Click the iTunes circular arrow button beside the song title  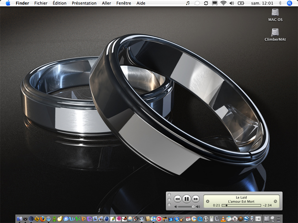pyautogui.click(x=275, y=201)
